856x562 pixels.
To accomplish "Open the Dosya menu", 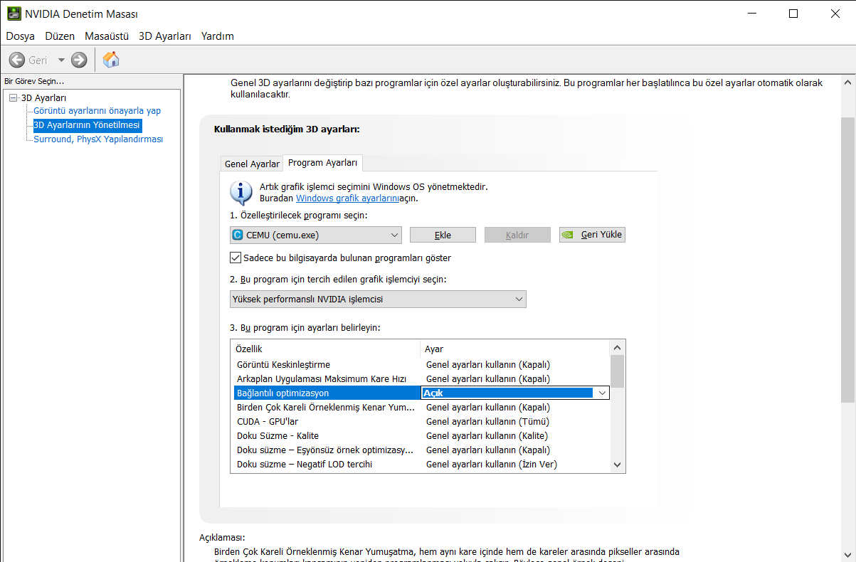I will tap(21, 36).
